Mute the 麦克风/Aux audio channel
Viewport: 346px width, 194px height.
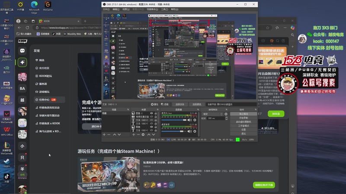[189, 120]
